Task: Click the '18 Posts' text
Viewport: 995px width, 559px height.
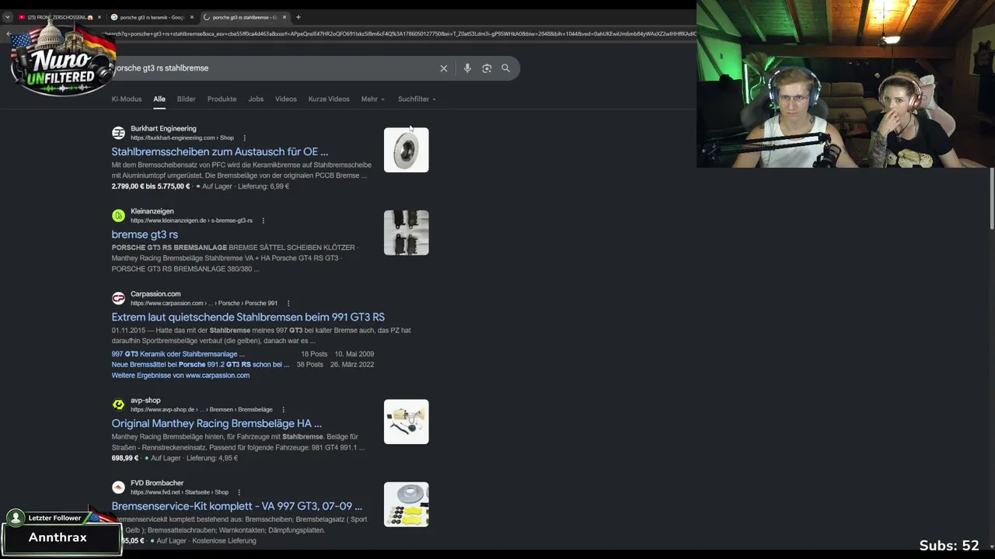Action: [x=315, y=354]
